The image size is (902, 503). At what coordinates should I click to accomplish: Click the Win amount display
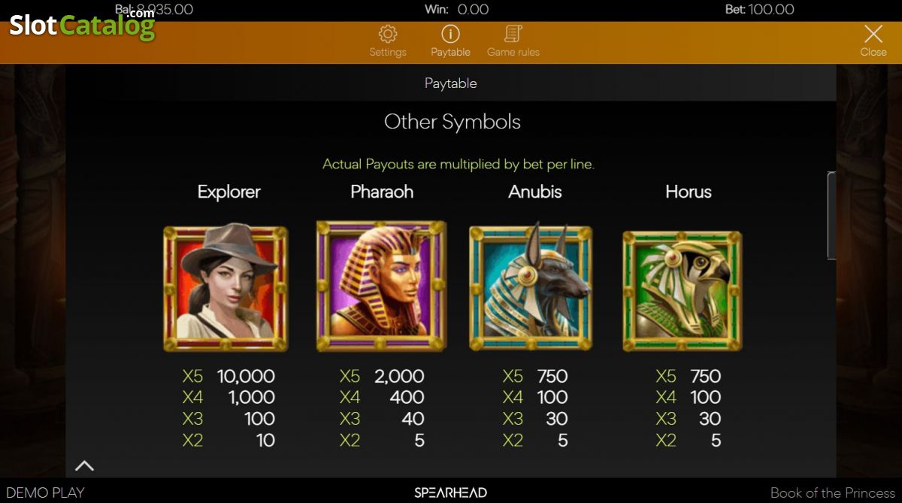click(x=456, y=9)
